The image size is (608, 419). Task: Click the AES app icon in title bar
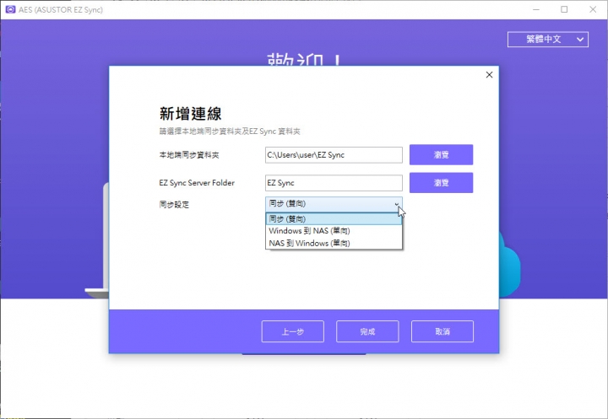[10, 9]
